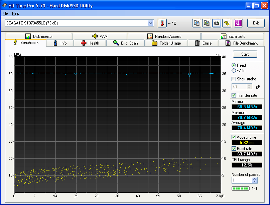The height and width of the screenshot is (205, 270).
Task: Expand the SEAGATE drive selection dropdown
Action: (151, 23)
